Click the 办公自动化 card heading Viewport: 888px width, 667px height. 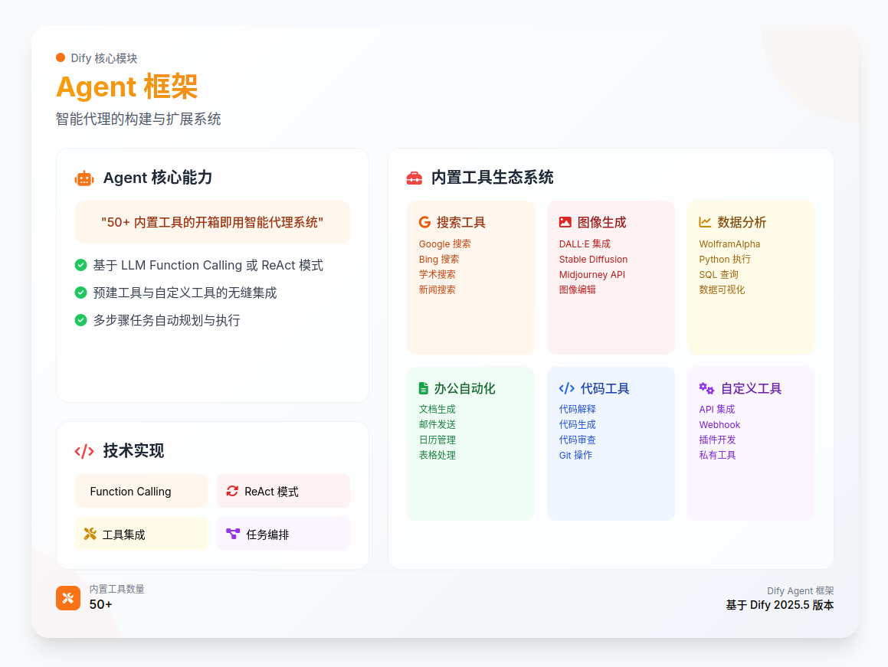(x=464, y=388)
